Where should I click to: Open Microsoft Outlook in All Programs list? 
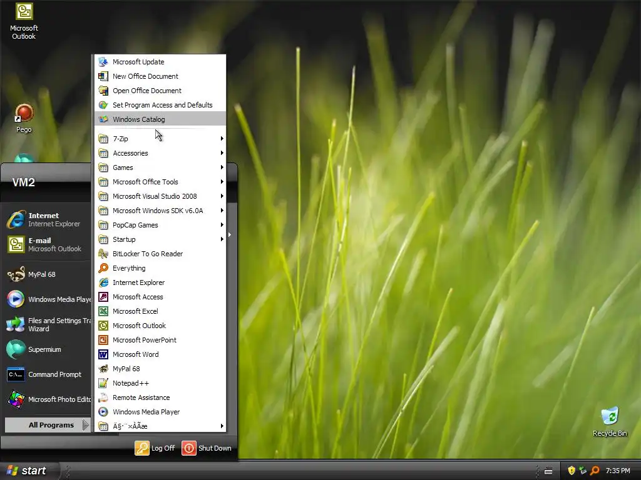click(x=160, y=326)
